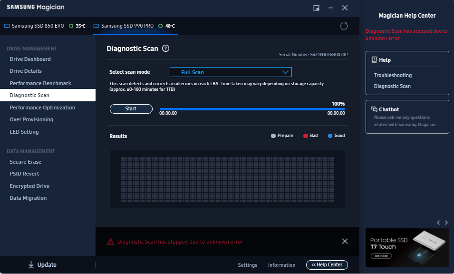The image size is (454, 274).
Task: Go to previous Help Center banner arrow
Action: click(x=438, y=223)
